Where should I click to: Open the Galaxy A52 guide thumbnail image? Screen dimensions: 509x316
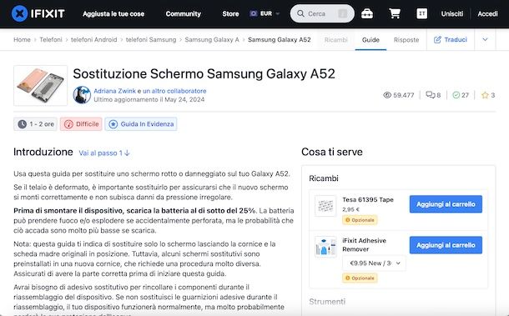tap(41, 86)
